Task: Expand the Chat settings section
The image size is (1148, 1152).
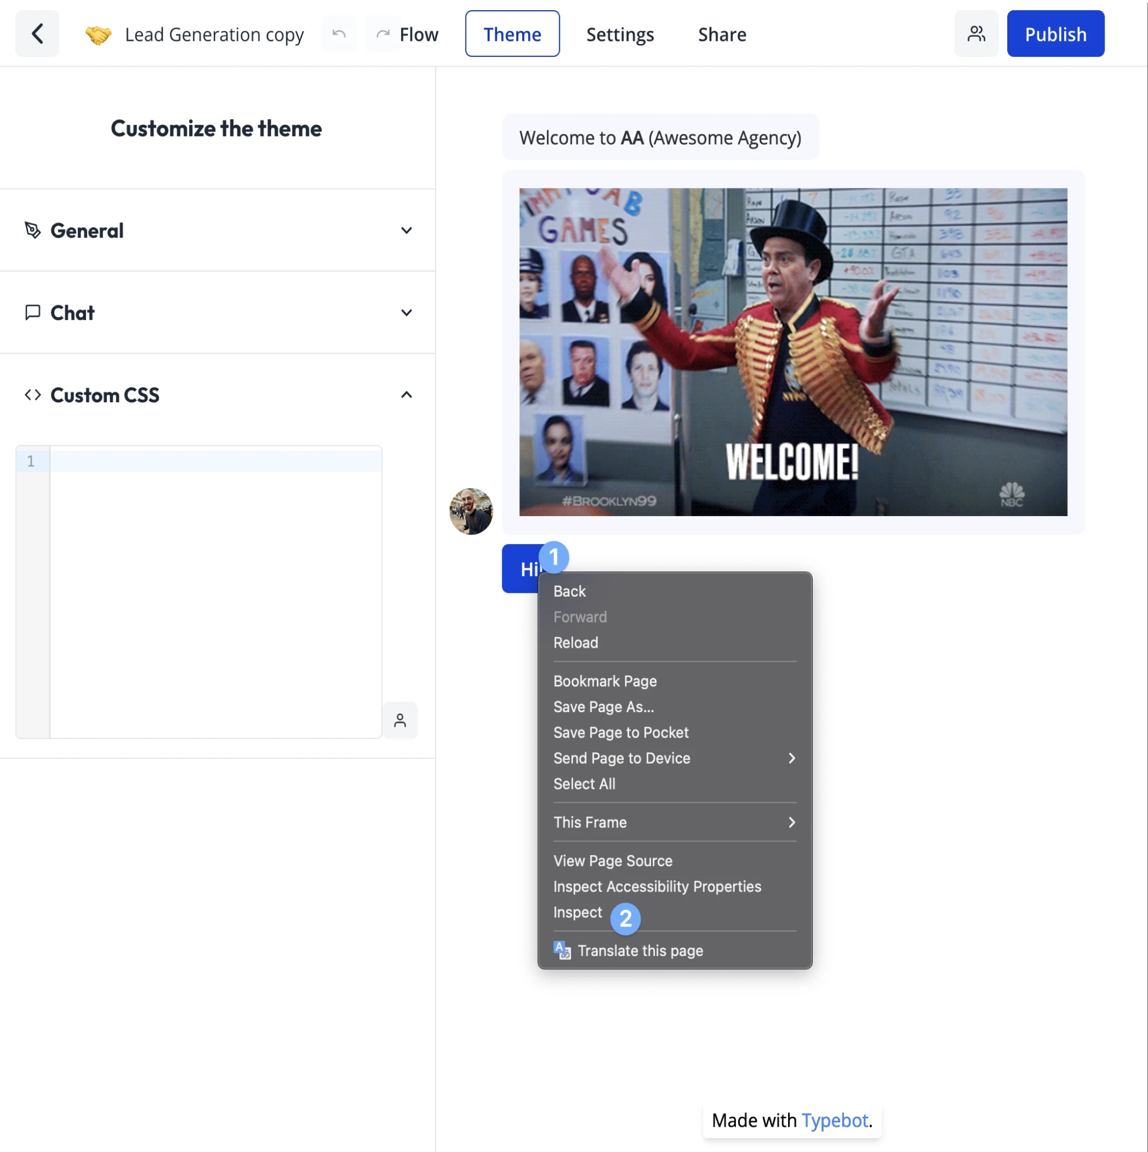Action: click(x=218, y=311)
